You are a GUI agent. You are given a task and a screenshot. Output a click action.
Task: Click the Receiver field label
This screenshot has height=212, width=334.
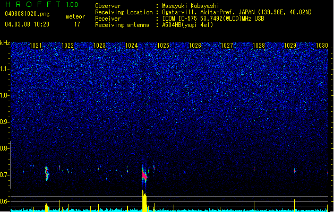click(108, 19)
